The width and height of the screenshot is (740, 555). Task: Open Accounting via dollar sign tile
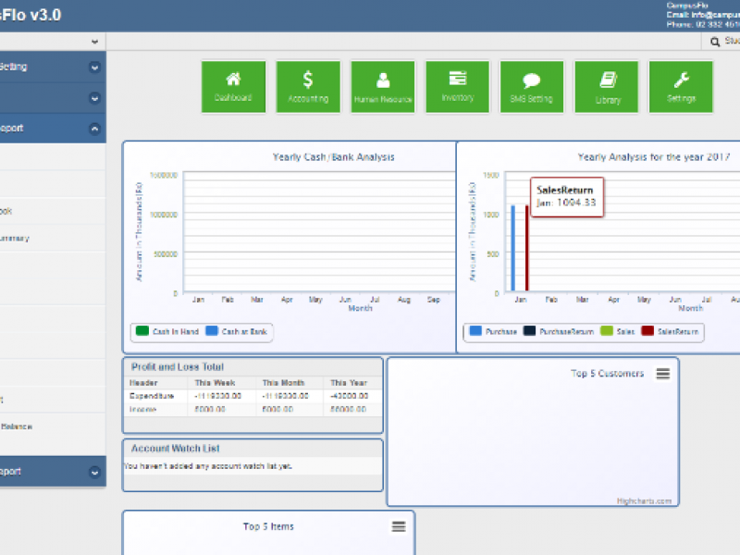tap(308, 87)
